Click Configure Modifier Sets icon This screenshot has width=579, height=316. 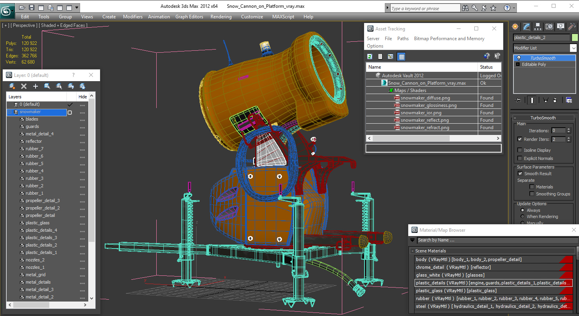click(x=569, y=100)
